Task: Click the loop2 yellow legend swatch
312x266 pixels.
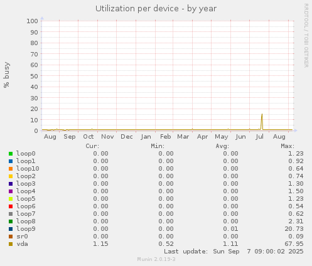Action: (x=11, y=176)
